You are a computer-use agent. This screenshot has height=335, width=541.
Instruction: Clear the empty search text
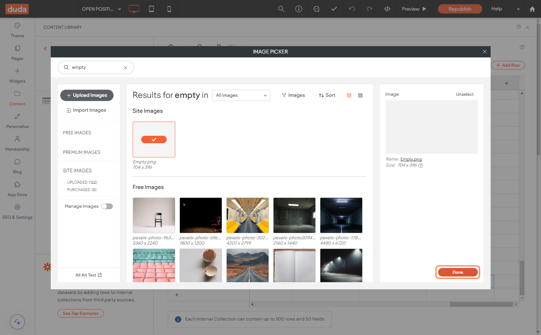(126, 68)
